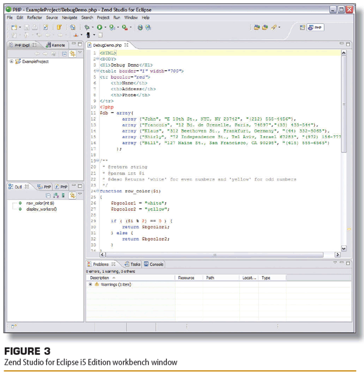Select the PHP perspective button
Image resolution: width=364 pixels, height=375 pixels.
pyautogui.click(x=315, y=27)
